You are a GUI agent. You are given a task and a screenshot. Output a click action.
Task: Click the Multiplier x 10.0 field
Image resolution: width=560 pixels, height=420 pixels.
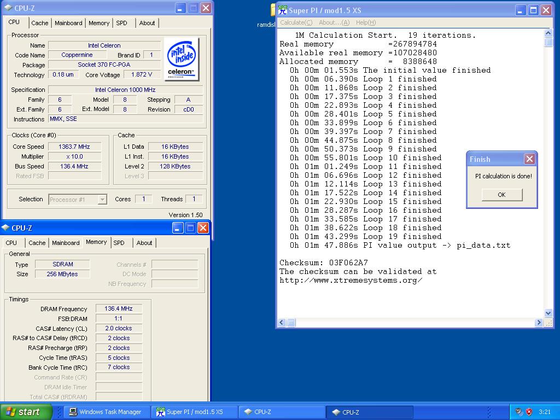click(74, 156)
